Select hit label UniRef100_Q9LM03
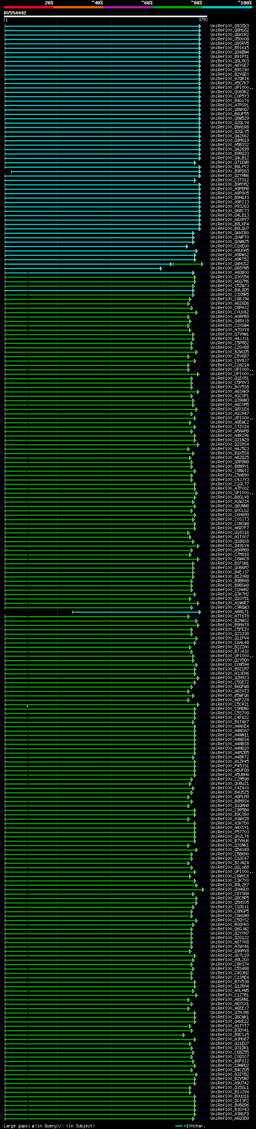Screen dimensions: 256x1129 tap(230, 61)
